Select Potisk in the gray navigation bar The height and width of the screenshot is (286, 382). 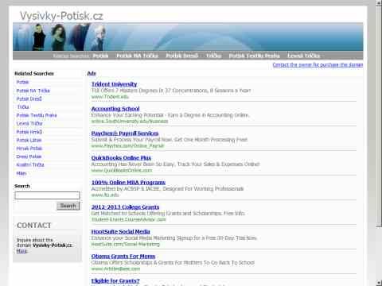pyautogui.click(x=100, y=56)
